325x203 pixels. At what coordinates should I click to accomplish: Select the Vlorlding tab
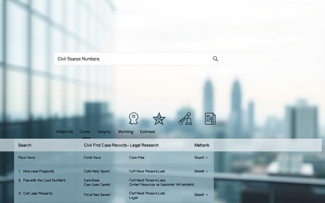click(x=125, y=132)
